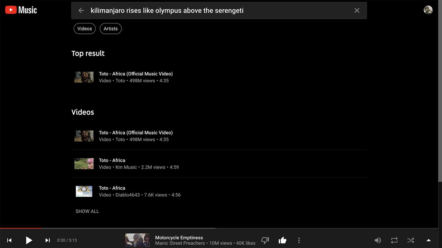Show all video results
The width and height of the screenshot is (442, 248).
[x=87, y=211]
